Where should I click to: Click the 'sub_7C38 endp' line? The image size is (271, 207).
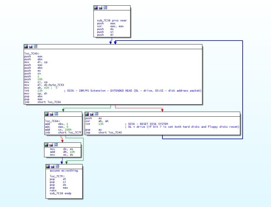pyautogui.click(x=60, y=193)
